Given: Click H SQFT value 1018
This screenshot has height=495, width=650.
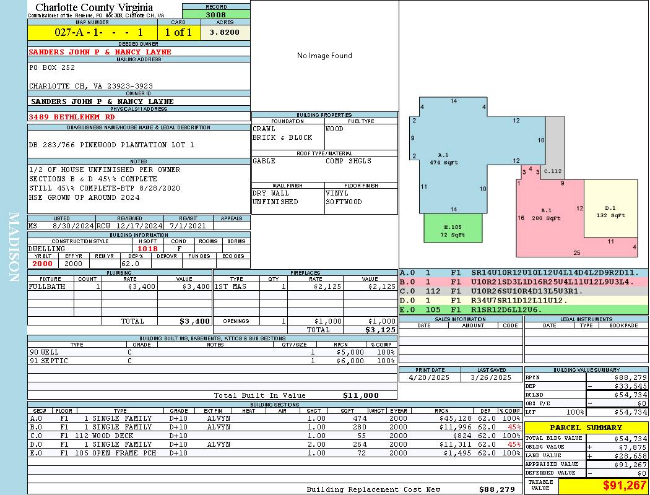Looking at the screenshot, I should point(148,249).
